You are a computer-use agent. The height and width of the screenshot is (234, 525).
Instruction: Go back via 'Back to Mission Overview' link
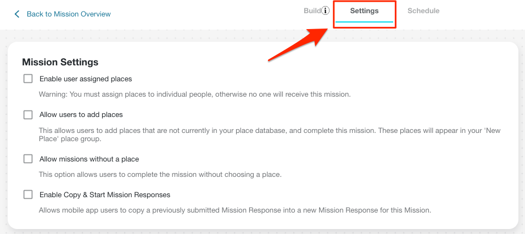click(x=69, y=14)
